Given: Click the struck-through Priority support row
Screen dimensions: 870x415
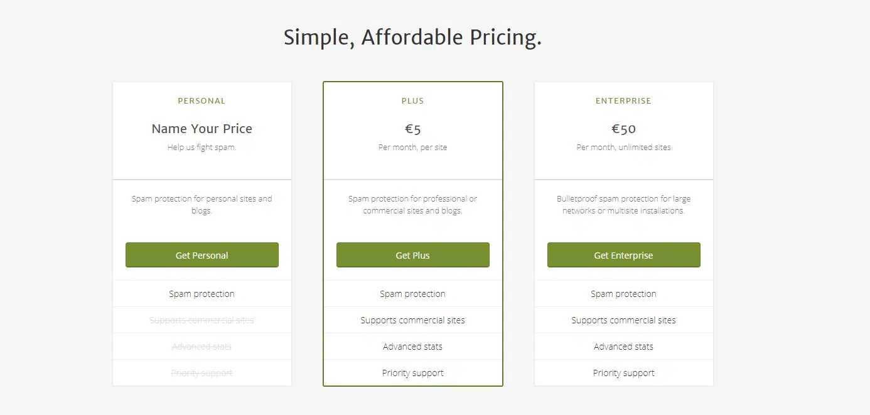Looking at the screenshot, I should click(x=201, y=373).
